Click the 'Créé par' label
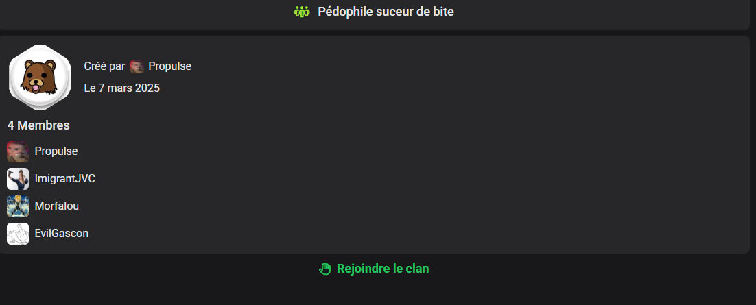This screenshot has width=756, height=305. point(104,66)
